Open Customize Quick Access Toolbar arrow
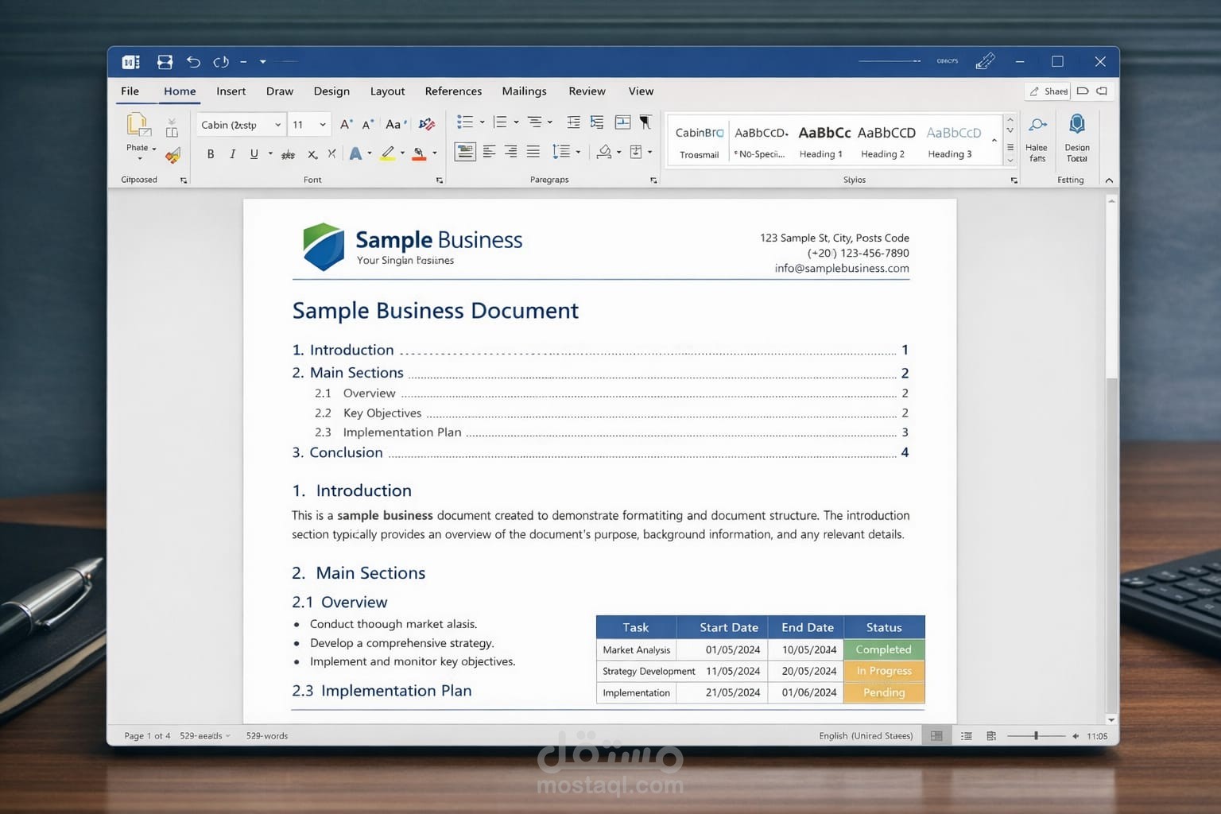 click(x=262, y=61)
